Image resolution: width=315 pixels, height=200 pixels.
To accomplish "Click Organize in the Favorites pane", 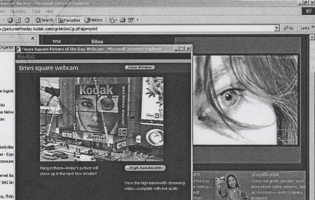I will [x=7, y=47].
